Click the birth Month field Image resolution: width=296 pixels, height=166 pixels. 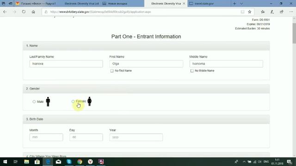(46, 137)
